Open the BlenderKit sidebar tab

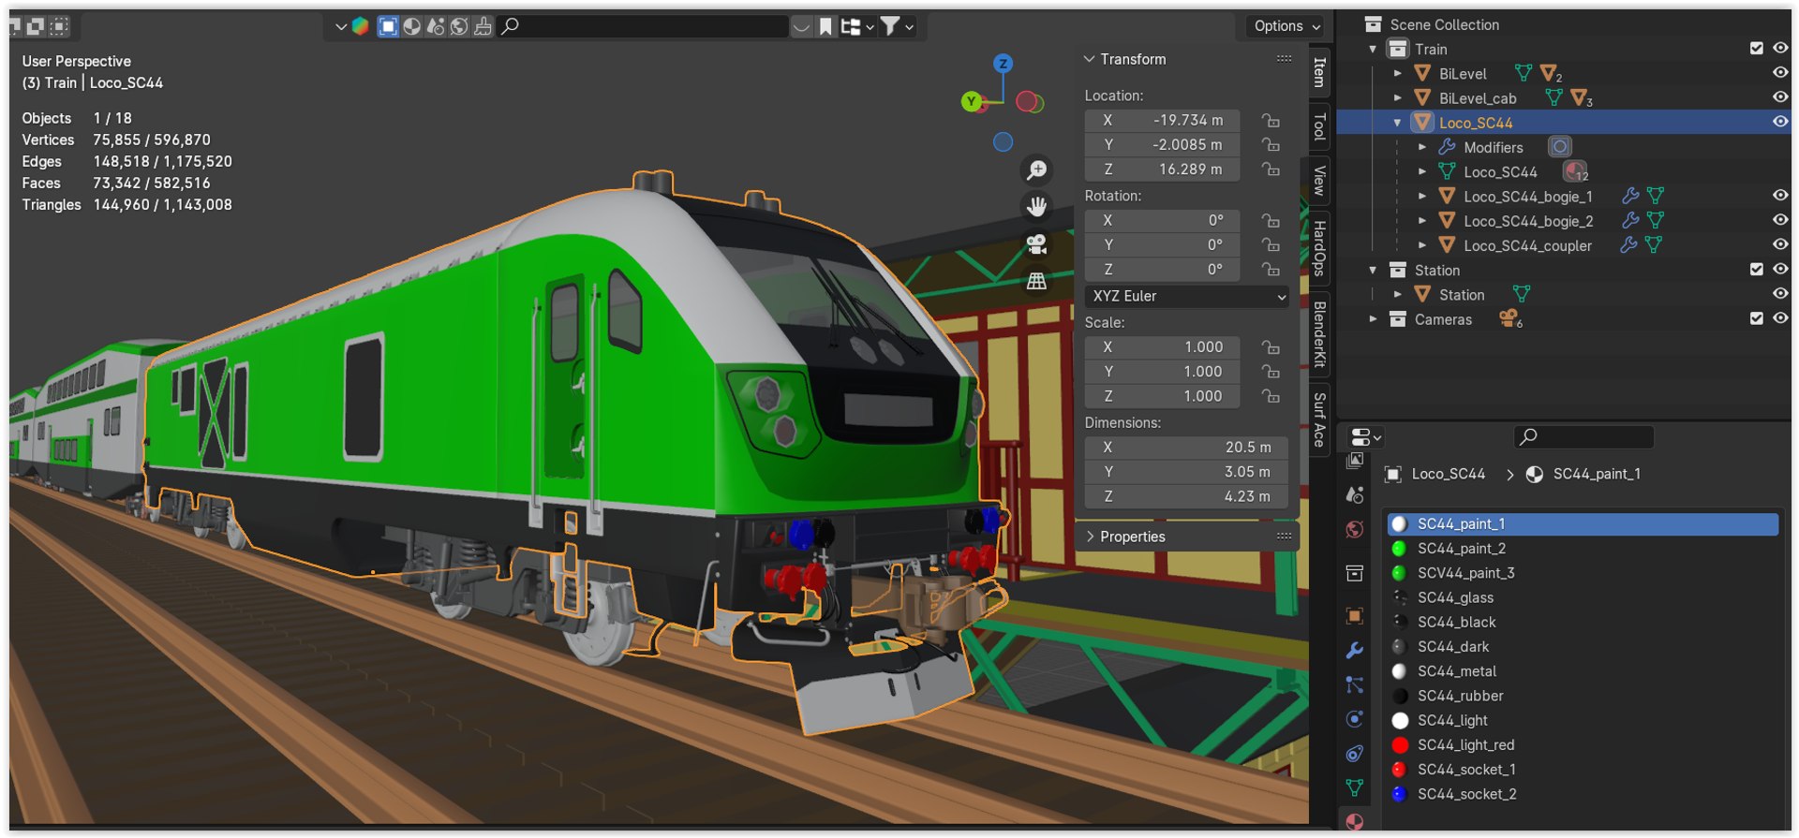point(1319,334)
